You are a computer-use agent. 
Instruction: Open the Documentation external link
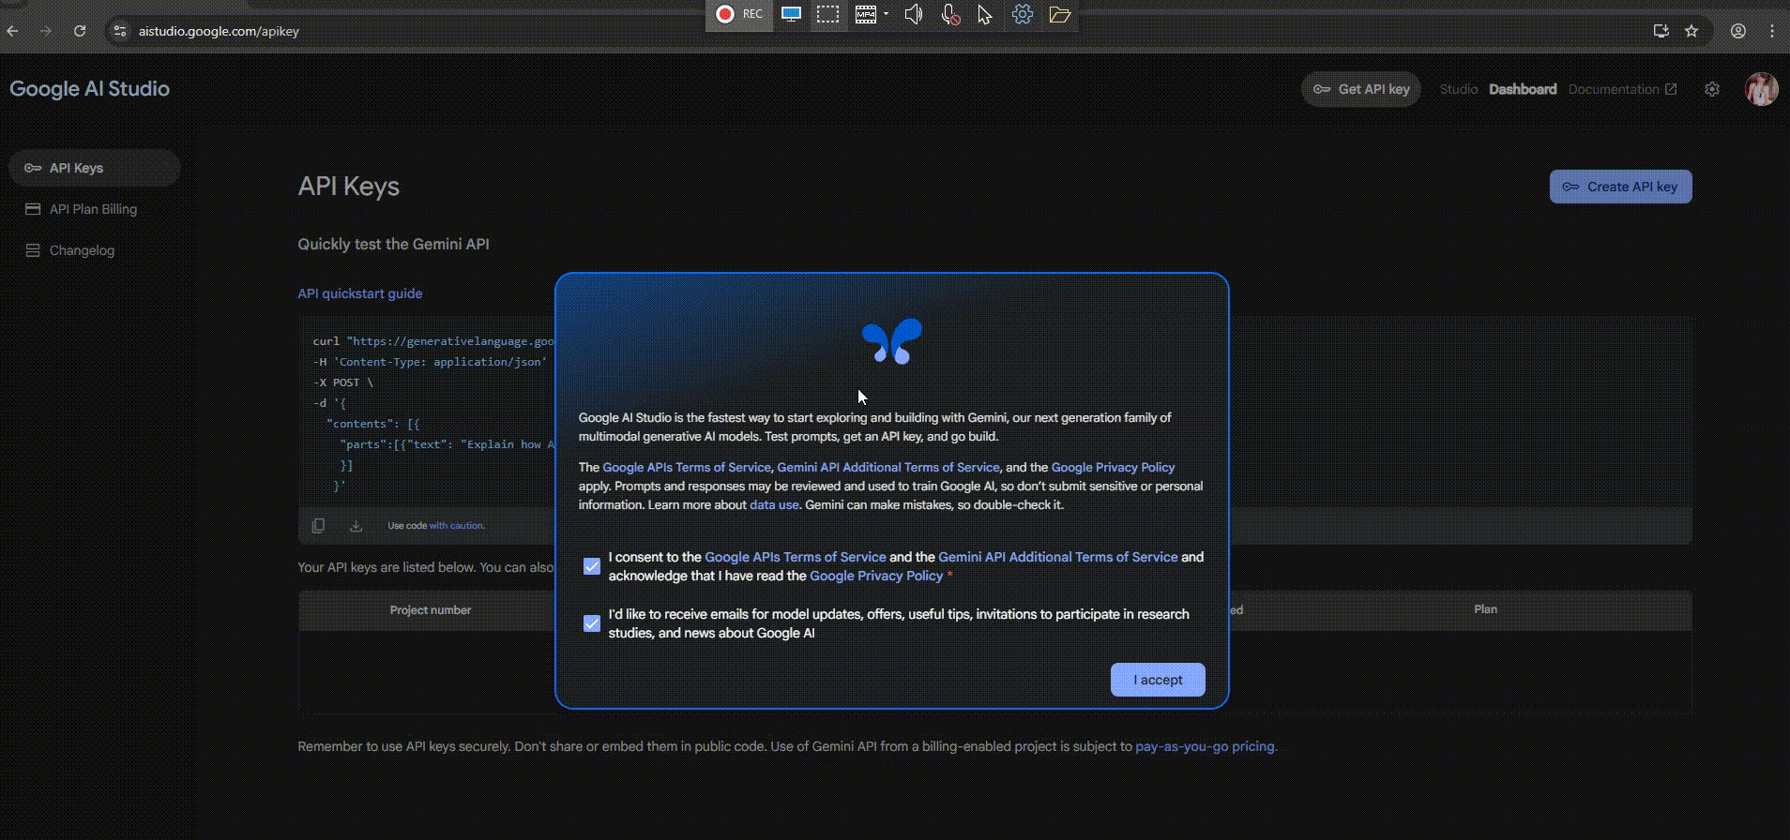pyautogui.click(x=1622, y=89)
